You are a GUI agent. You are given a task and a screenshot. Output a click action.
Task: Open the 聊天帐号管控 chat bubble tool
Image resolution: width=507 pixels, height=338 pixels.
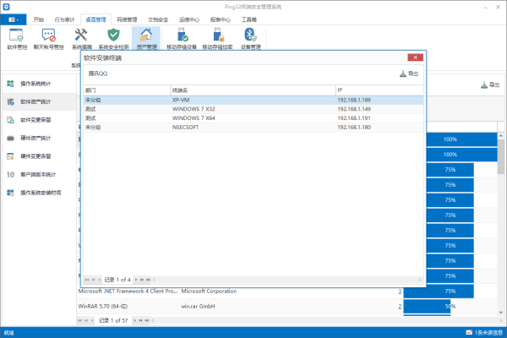coord(48,39)
